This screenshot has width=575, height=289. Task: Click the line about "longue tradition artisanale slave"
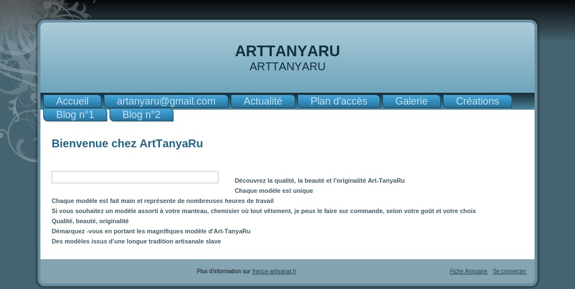pos(136,241)
